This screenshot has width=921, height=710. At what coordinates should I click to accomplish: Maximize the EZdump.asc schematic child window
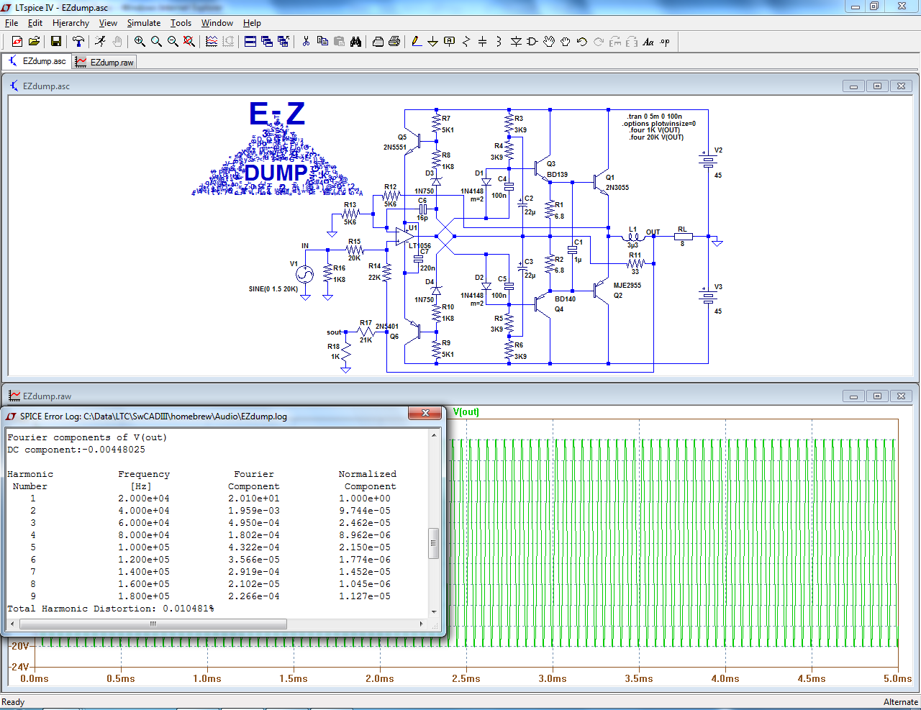tap(877, 86)
